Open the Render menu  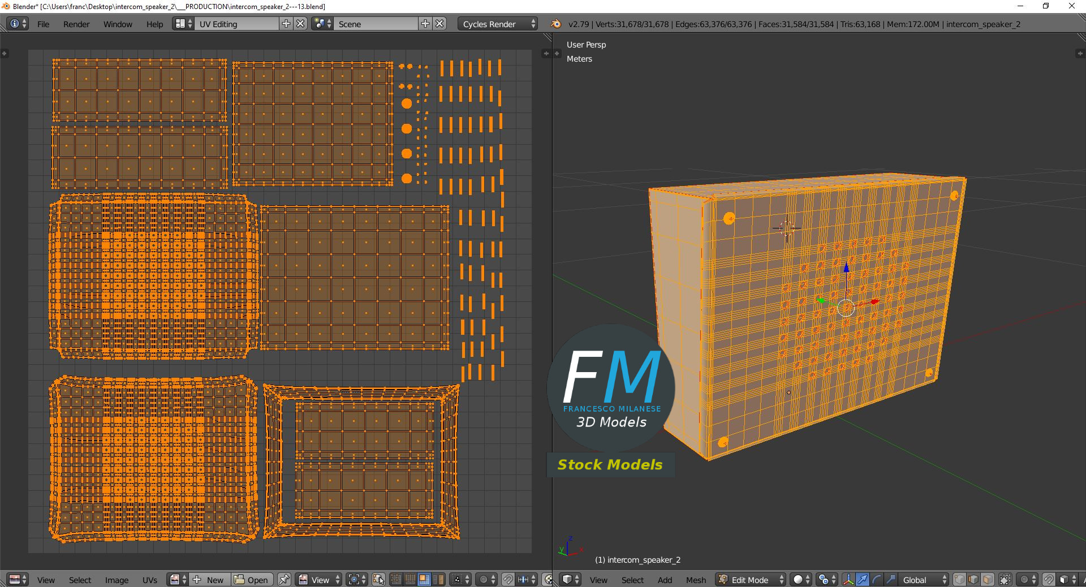click(x=76, y=24)
